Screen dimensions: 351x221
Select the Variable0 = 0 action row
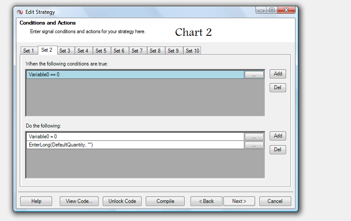[135, 137]
